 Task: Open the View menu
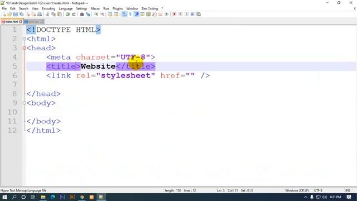tap(35, 8)
